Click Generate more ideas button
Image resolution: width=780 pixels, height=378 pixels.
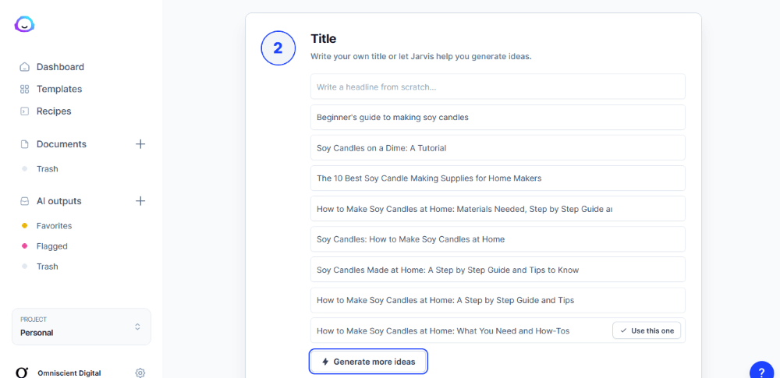pyautogui.click(x=369, y=362)
